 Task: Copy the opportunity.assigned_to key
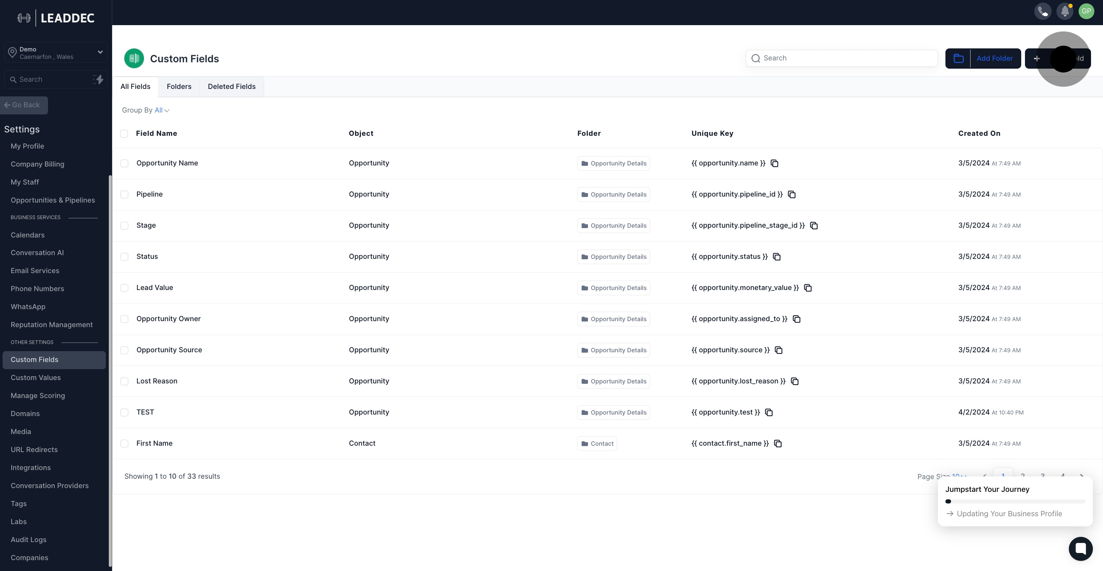(796, 319)
